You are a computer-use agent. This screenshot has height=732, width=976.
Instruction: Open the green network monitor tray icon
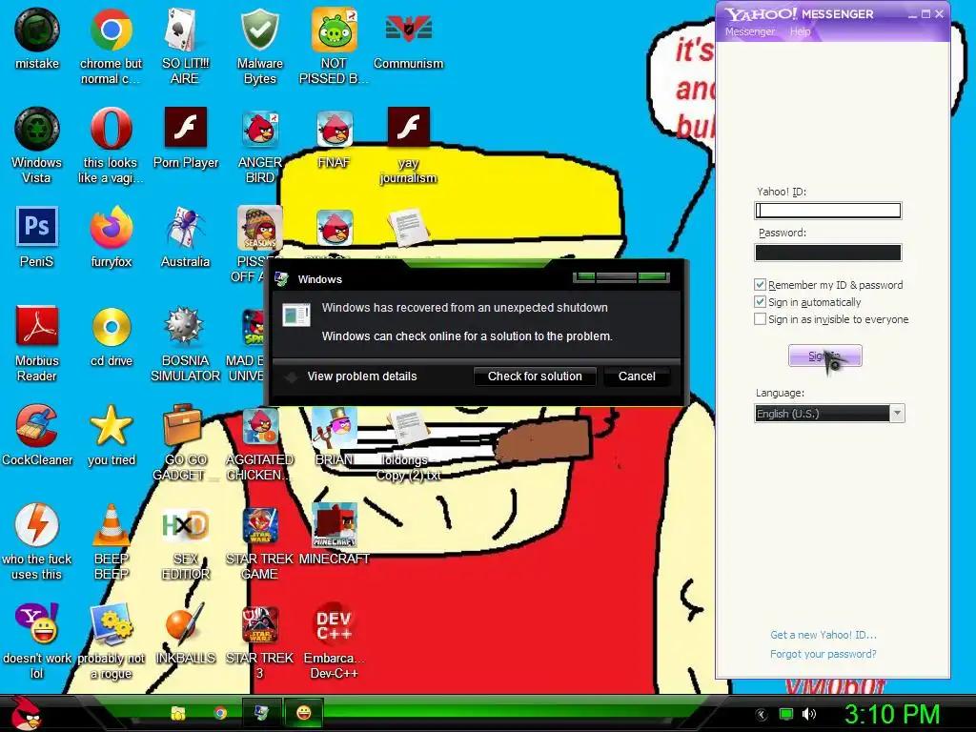[x=786, y=714]
